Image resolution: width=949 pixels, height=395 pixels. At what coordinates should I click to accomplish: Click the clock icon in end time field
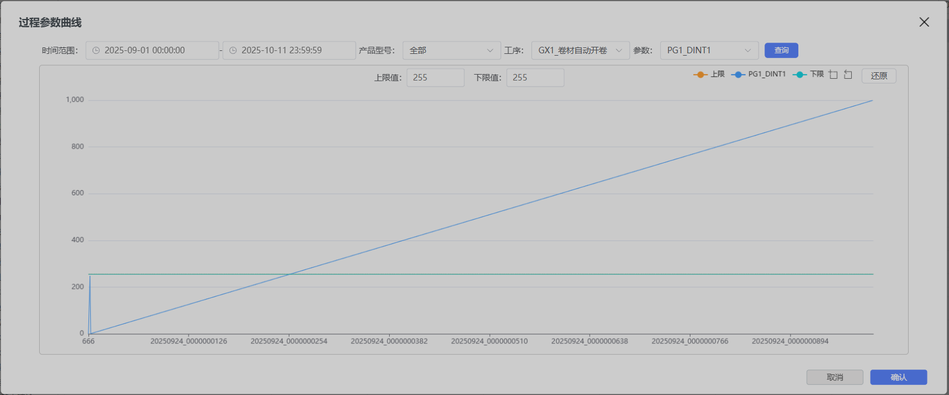pos(233,51)
